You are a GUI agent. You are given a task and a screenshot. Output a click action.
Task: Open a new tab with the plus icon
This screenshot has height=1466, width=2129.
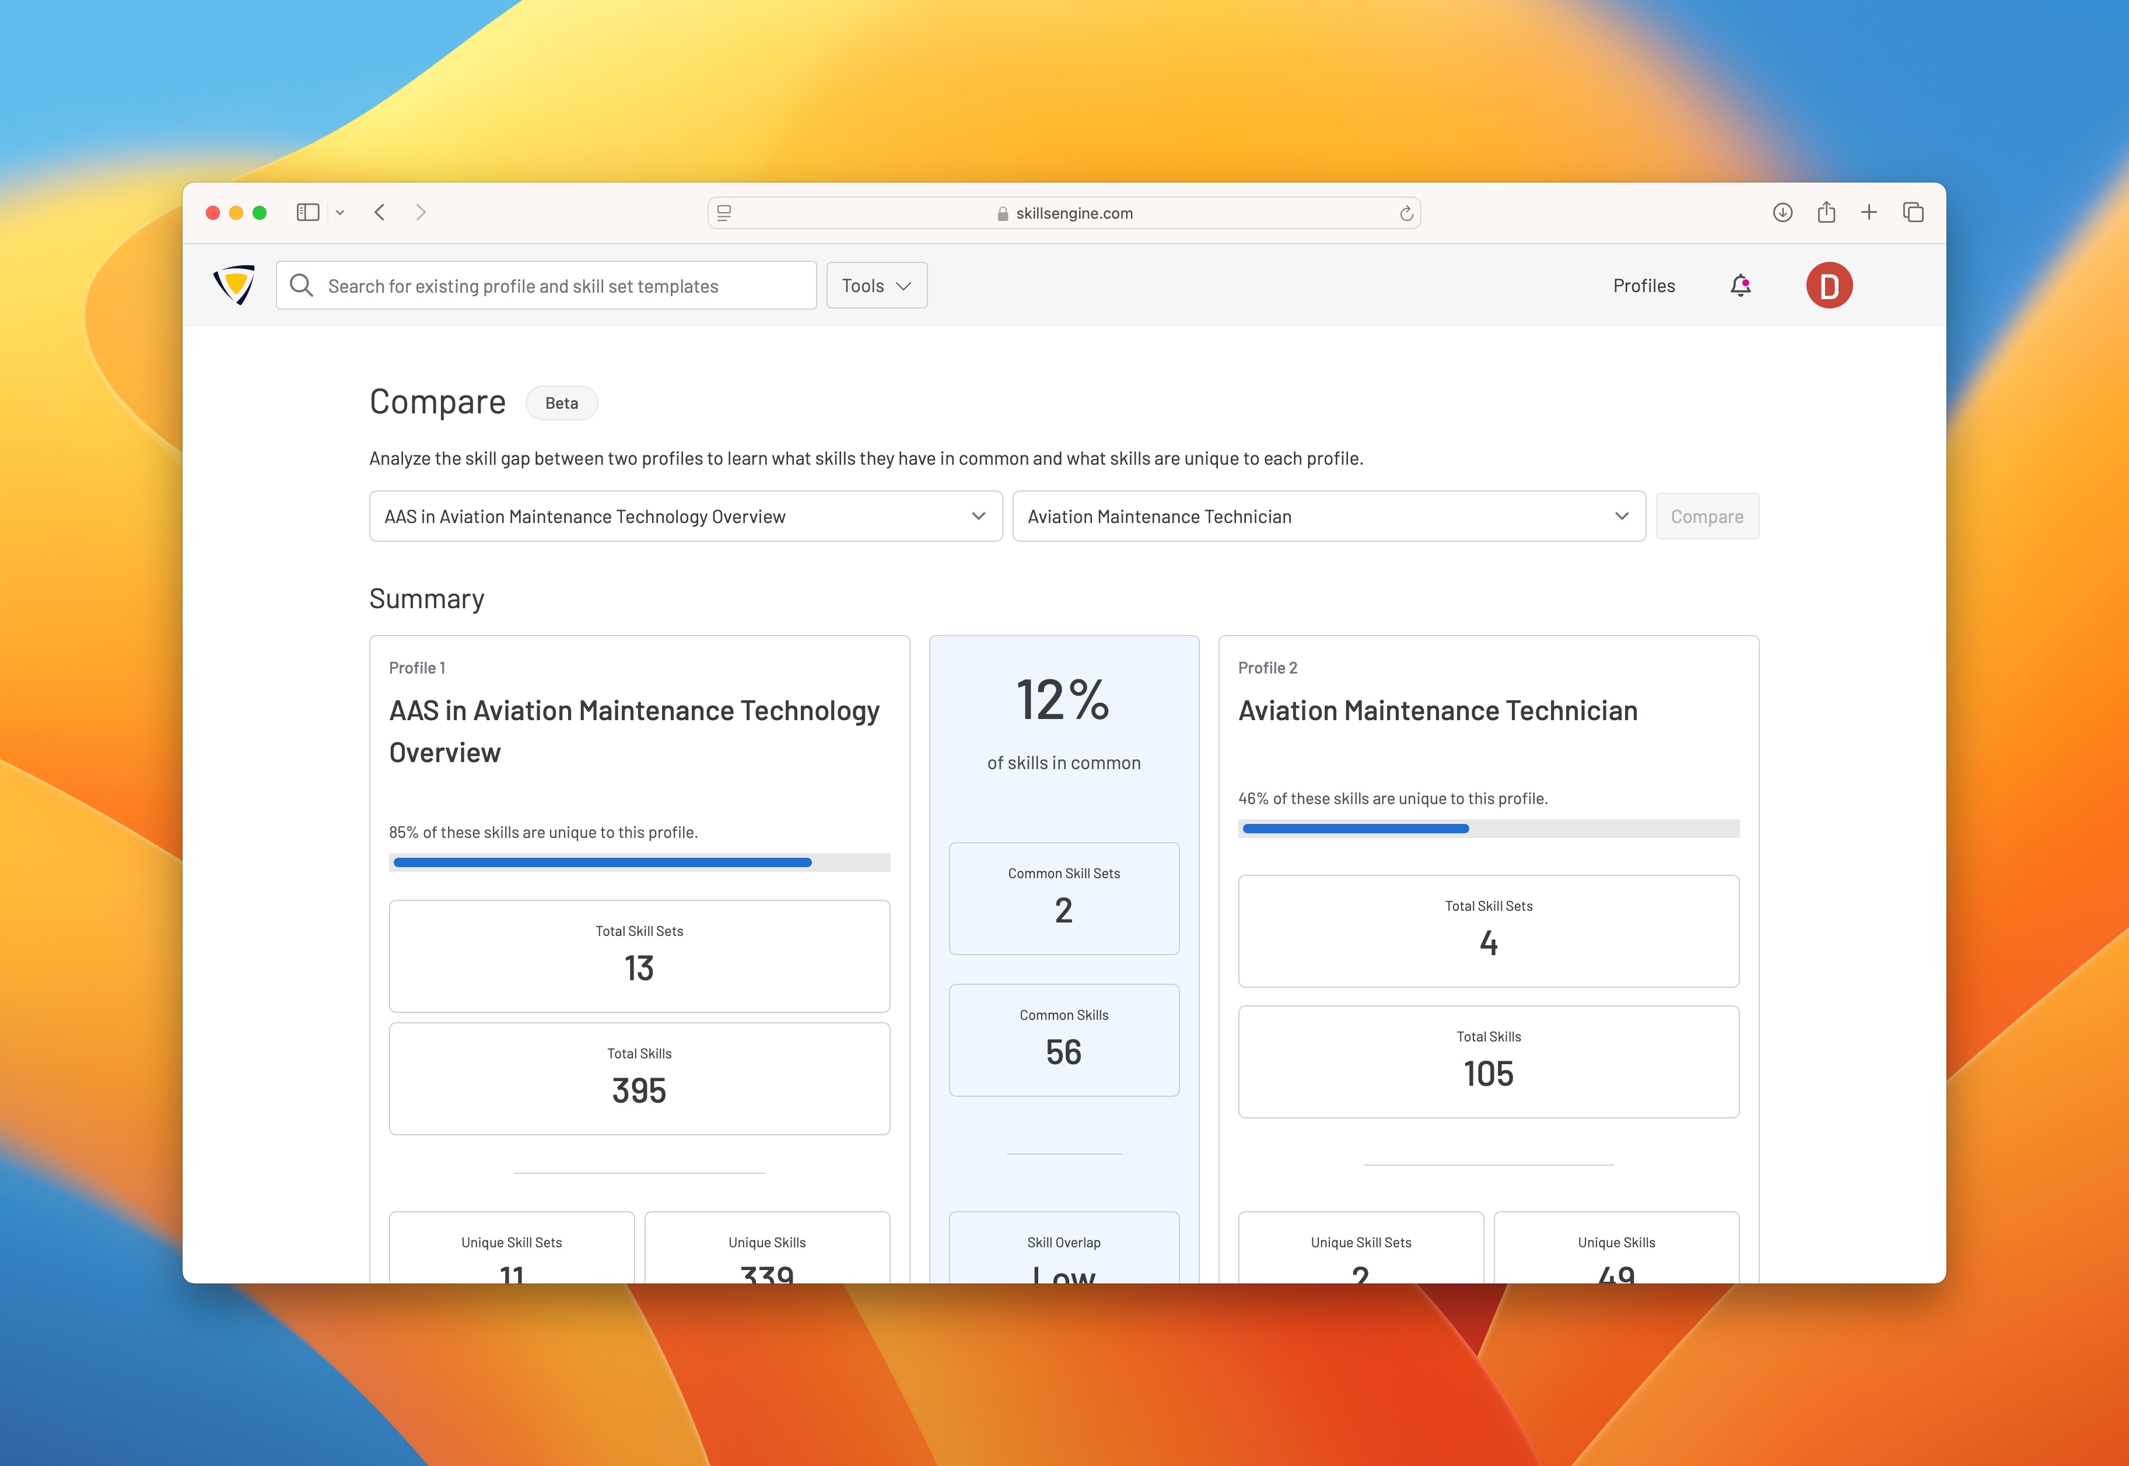[x=1869, y=213]
